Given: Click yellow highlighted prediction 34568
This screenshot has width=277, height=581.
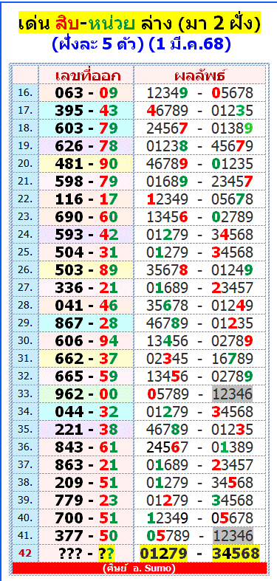Looking at the screenshot, I should pyautogui.click(x=236, y=554).
